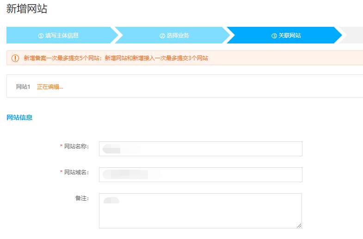Click the blue 网站信息 section heading
The width and height of the screenshot is (363, 239).
19,117
